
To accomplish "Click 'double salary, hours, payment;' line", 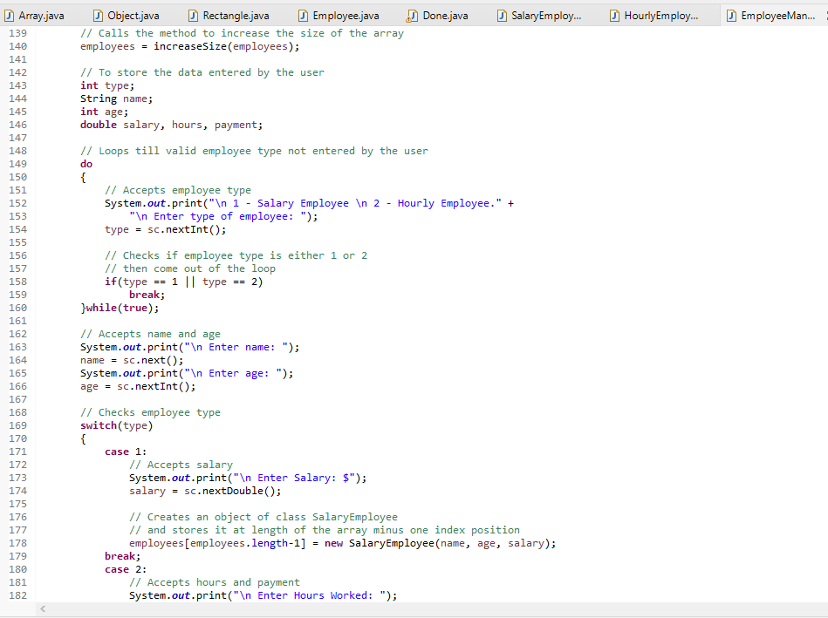I will [x=171, y=125].
